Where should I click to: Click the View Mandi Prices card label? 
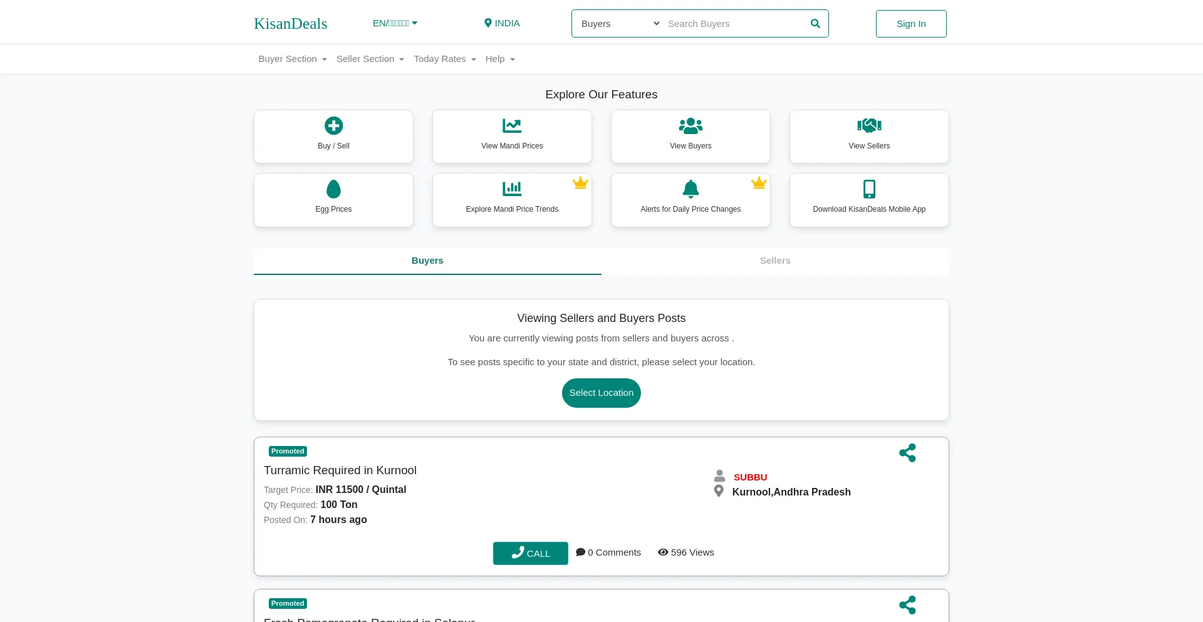[512, 146]
